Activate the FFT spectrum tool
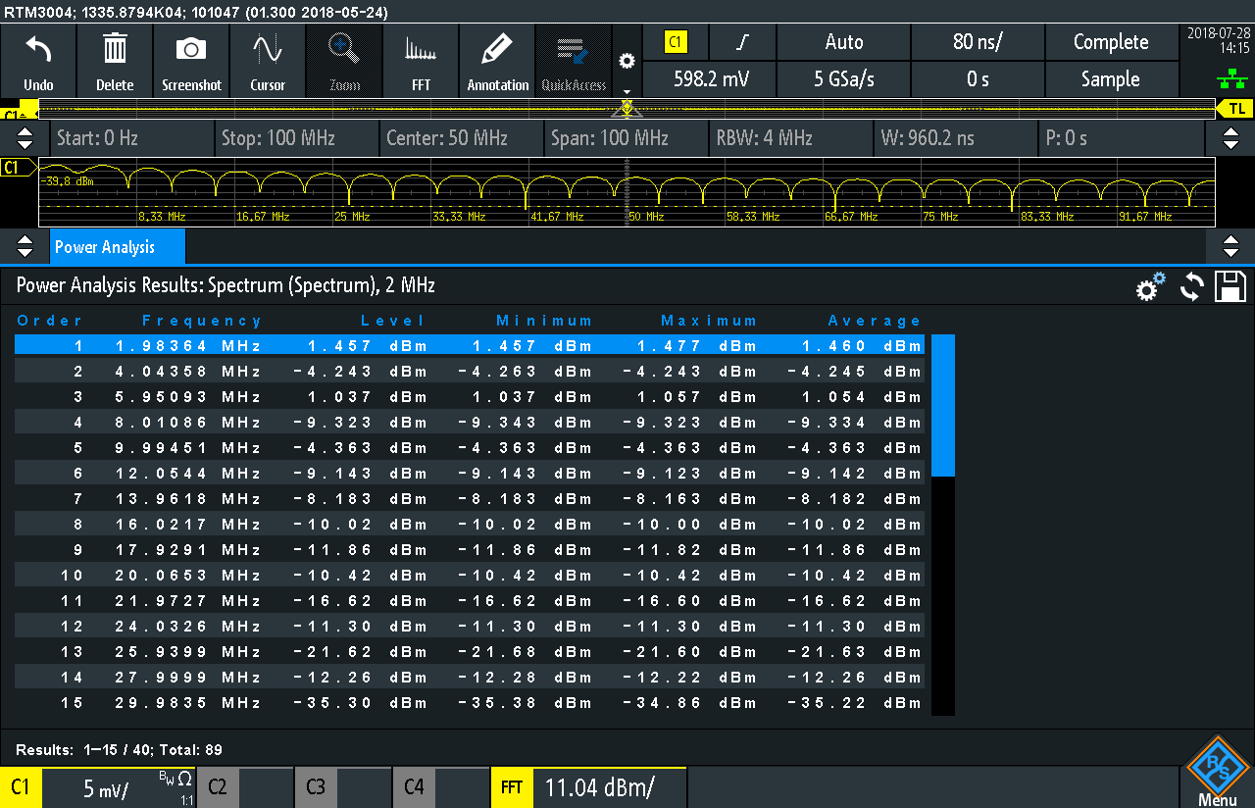Screen dimensions: 1255x808 coord(421,59)
